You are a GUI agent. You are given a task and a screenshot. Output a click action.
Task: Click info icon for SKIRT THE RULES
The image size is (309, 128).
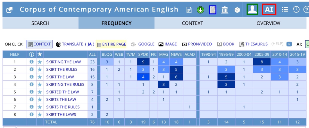click(x=31, y=69)
